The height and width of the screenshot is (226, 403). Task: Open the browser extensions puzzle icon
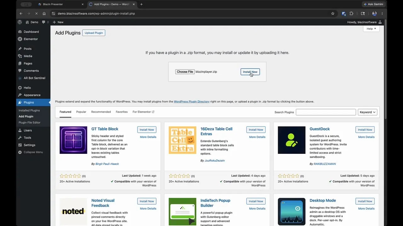[351, 13]
